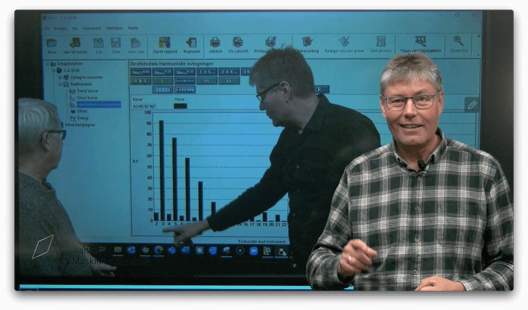Expand the Optagne sessioner tree node

pyautogui.click(x=60, y=77)
